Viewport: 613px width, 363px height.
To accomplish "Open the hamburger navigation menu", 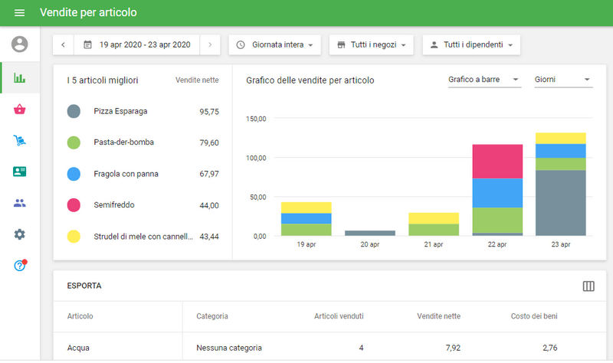I will 20,13.
